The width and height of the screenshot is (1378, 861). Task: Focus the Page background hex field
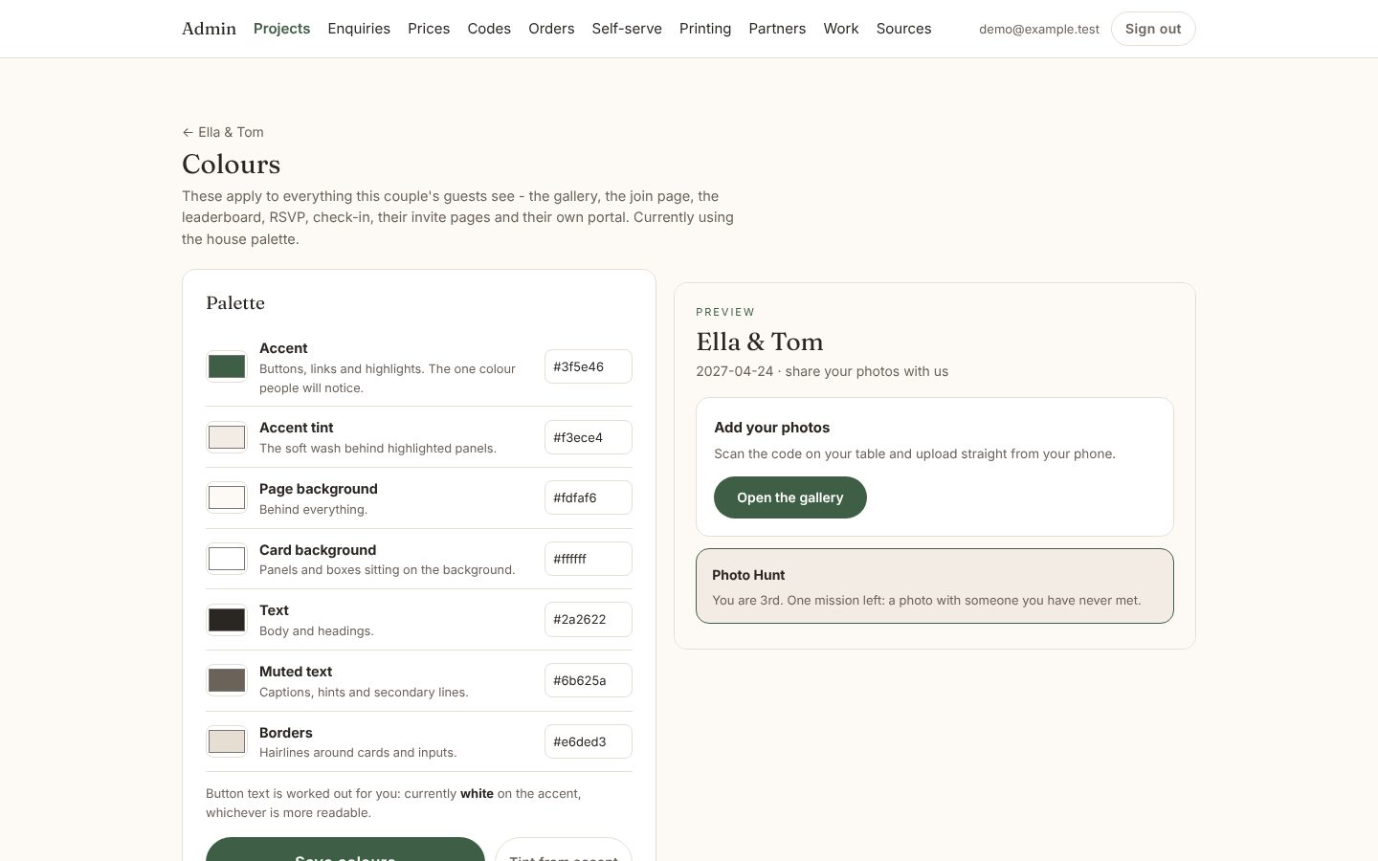(x=589, y=497)
